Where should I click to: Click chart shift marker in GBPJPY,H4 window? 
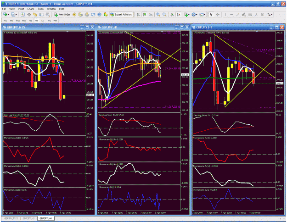[x=257, y=32]
